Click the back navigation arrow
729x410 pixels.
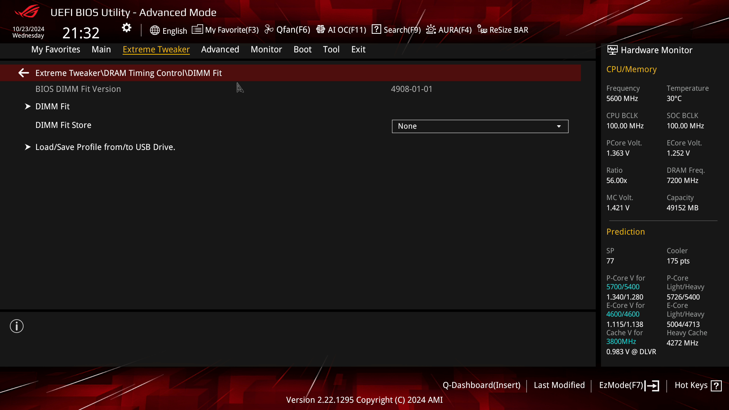(x=24, y=73)
